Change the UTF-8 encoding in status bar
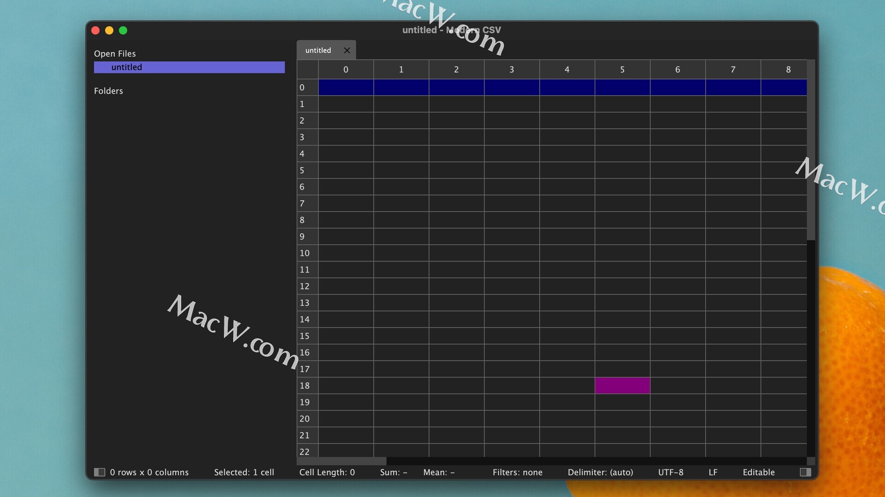This screenshot has height=497, width=885. (x=671, y=472)
